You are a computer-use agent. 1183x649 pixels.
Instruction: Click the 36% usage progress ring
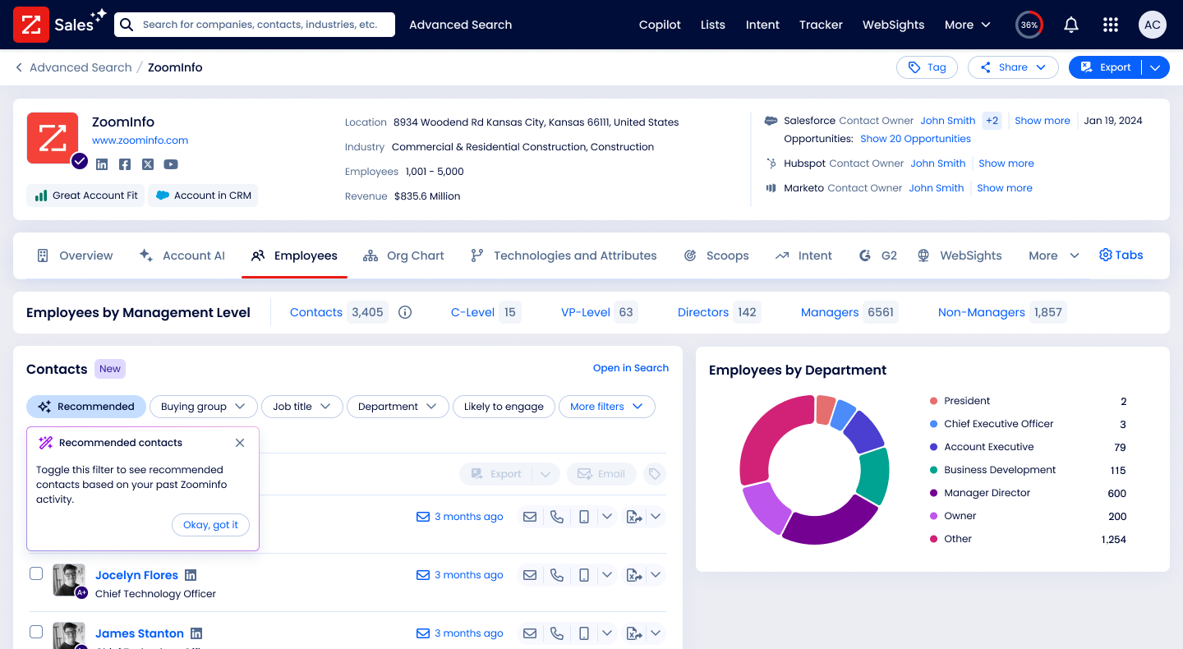point(1029,25)
